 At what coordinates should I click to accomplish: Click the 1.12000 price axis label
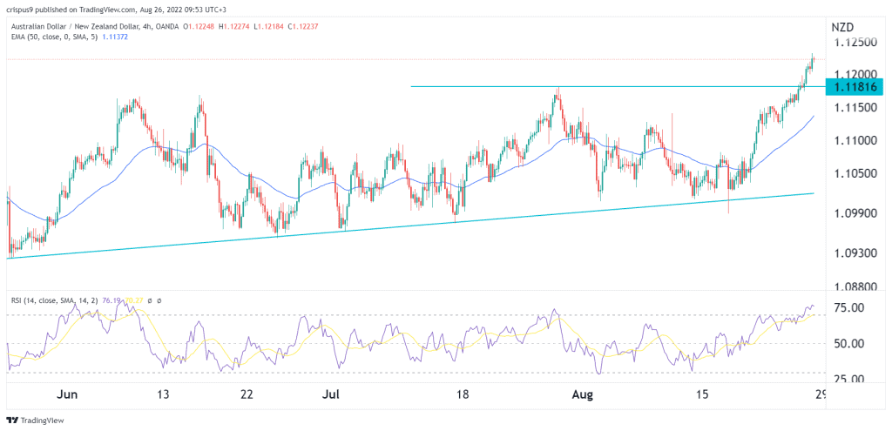pyautogui.click(x=857, y=75)
